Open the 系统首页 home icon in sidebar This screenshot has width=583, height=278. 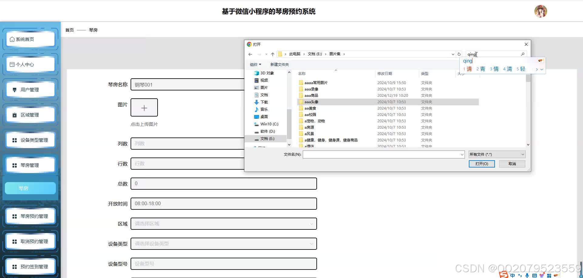click(12, 39)
